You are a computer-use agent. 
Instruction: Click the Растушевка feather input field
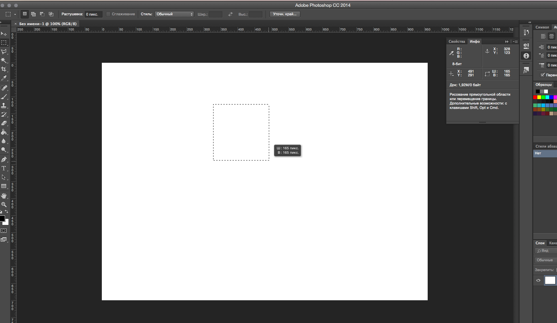(93, 14)
